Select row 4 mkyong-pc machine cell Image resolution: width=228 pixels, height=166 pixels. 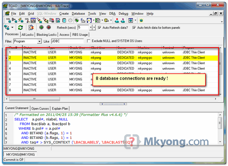[x=150, y=68]
